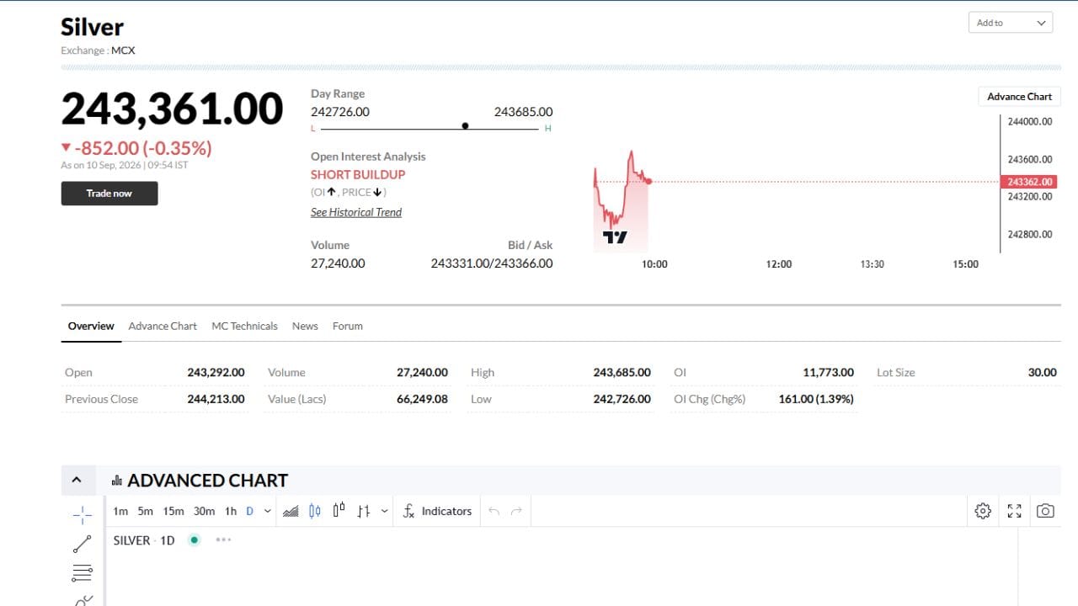Image resolution: width=1078 pixels, height=606 pixels.
Task: Redo the last chart action
Action: [x=516, y=511]
